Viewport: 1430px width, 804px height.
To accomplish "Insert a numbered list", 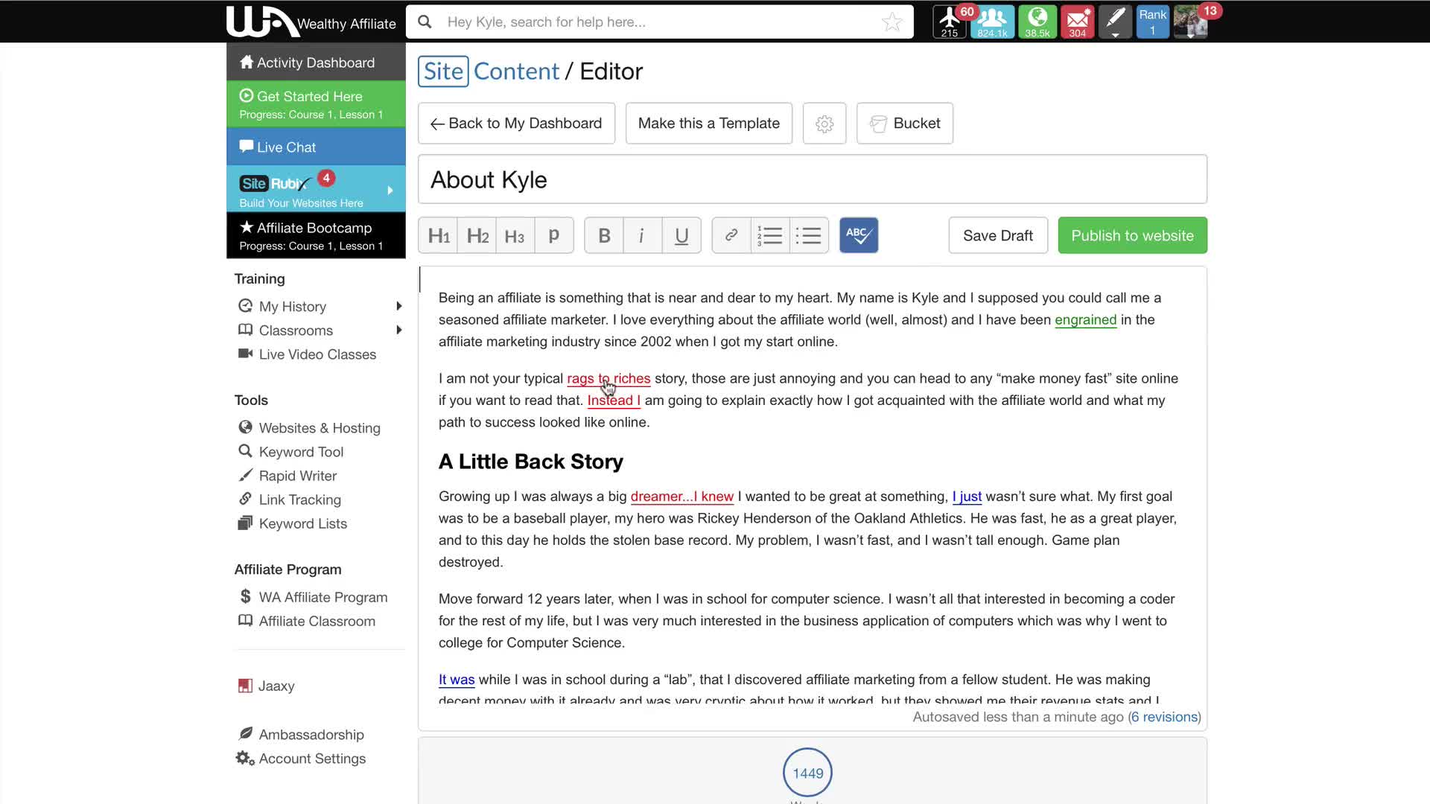I will [770, 236].
